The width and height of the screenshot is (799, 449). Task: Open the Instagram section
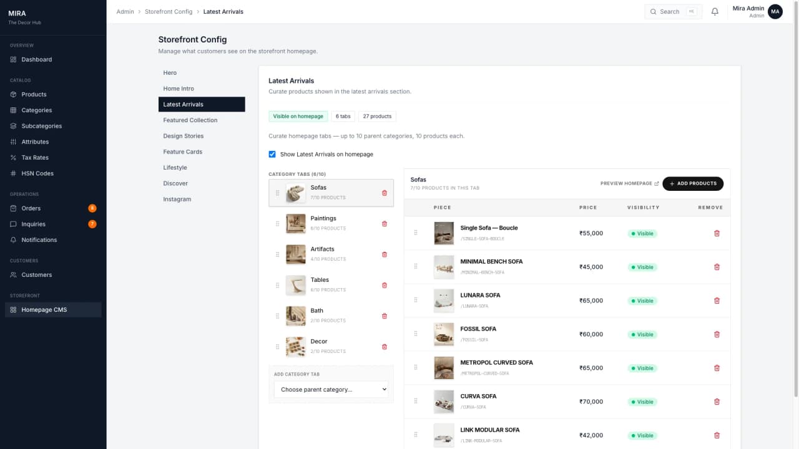[202, 200]
